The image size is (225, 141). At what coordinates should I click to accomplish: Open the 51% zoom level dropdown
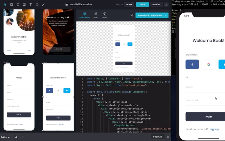(x=119, y=5)
